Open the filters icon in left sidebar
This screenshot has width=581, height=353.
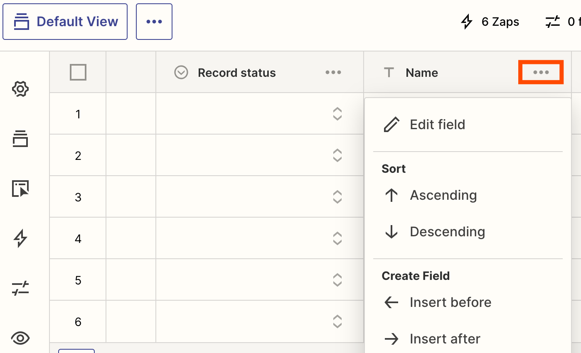coord(20,288)
